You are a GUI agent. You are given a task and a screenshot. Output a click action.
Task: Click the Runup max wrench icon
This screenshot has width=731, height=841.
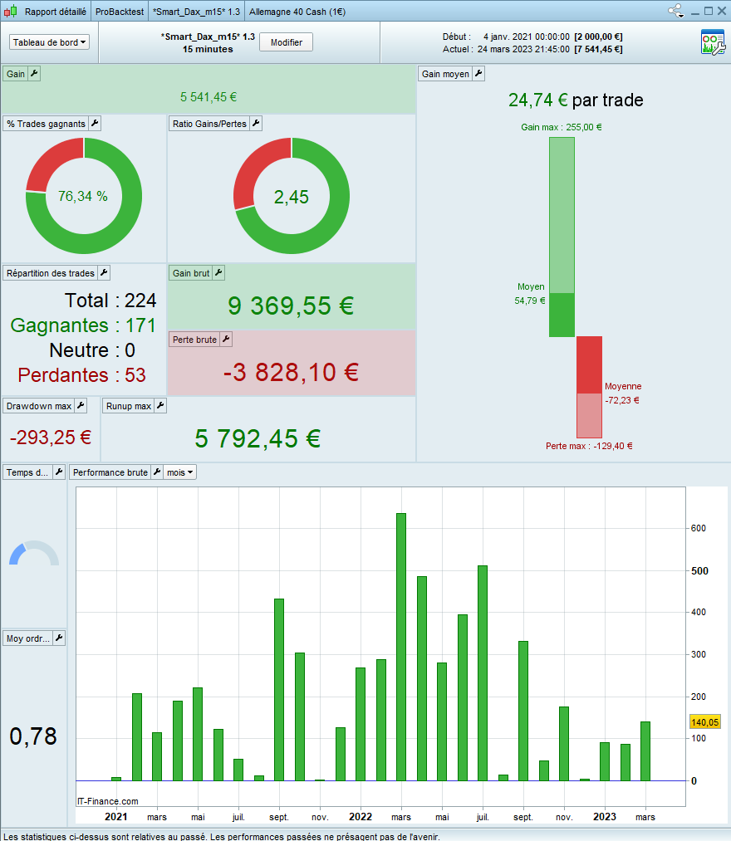160,406
